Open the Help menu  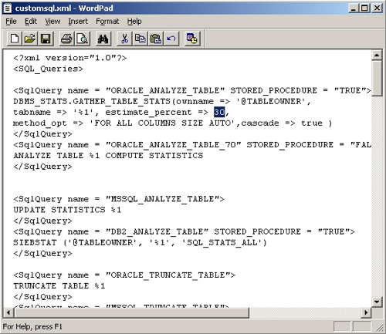[134, 22]
